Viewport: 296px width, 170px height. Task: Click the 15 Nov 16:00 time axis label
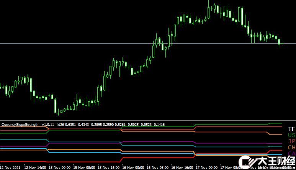108,168
